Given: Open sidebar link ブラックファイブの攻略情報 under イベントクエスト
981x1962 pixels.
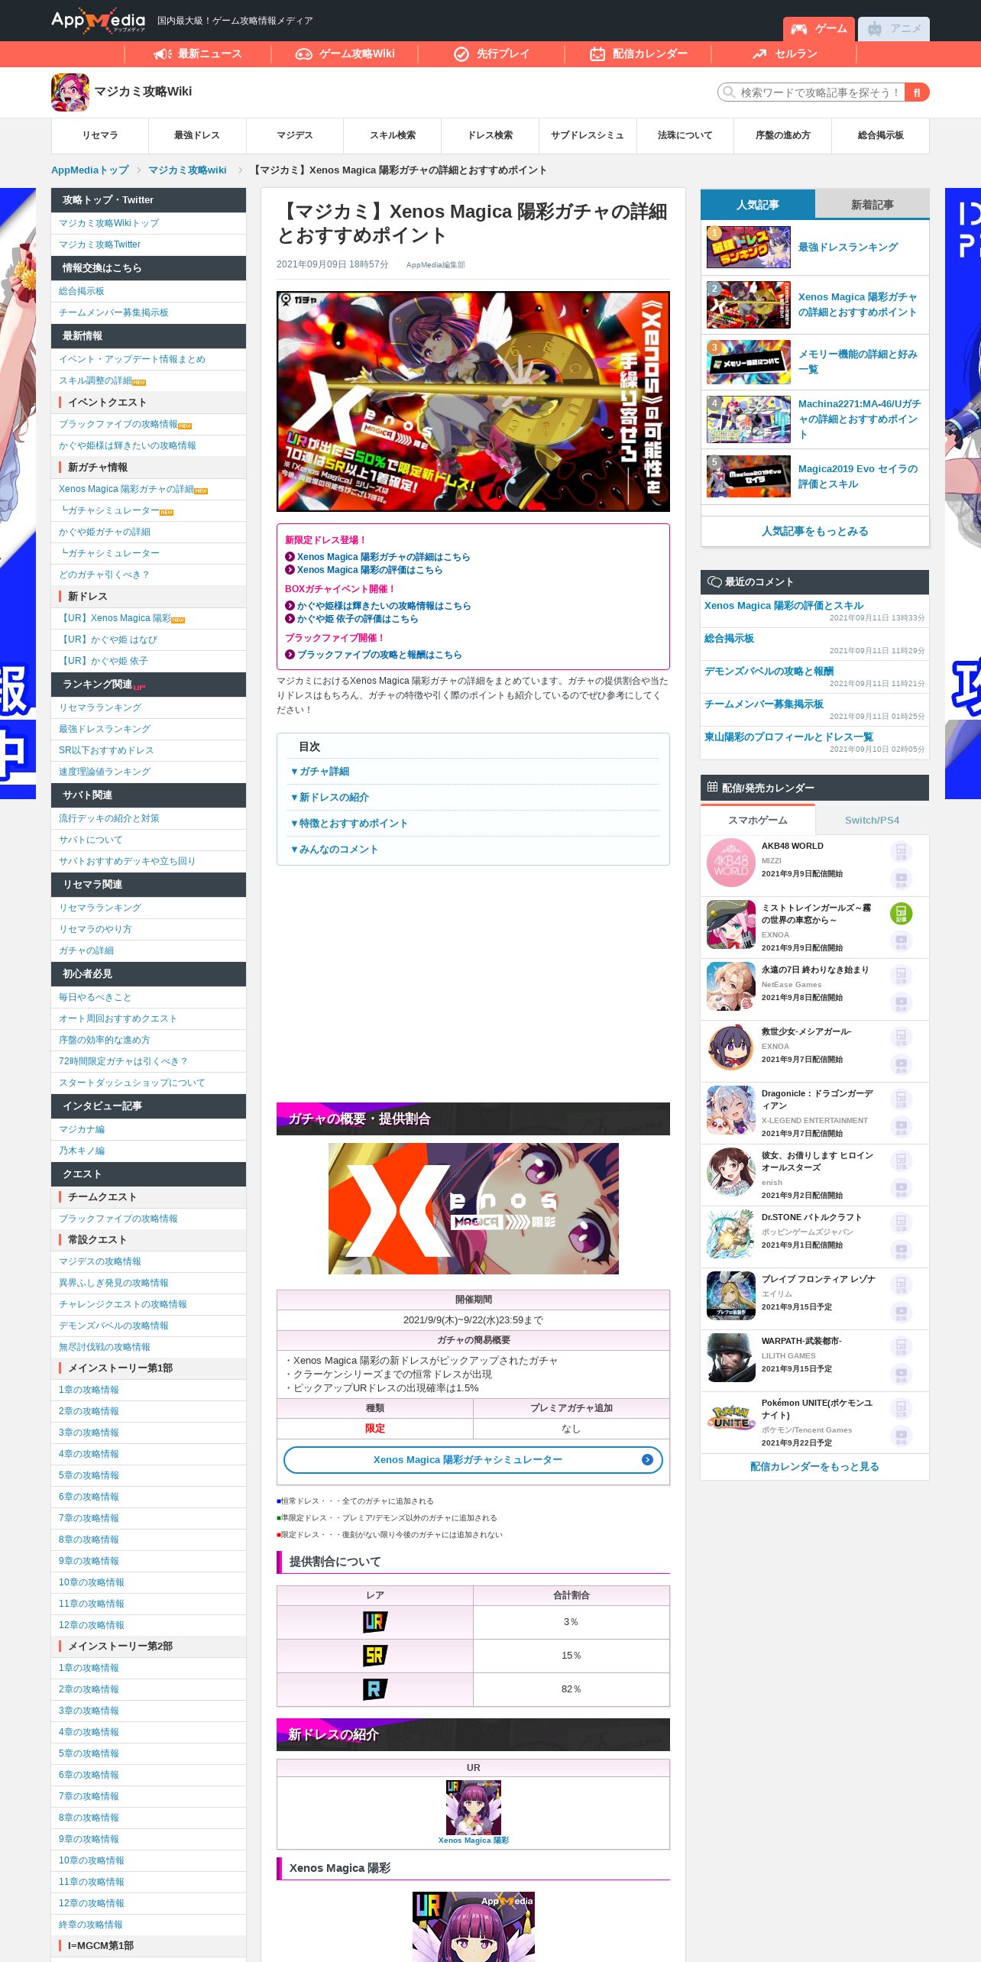Looking at the screenshot, I should [118, 424].
